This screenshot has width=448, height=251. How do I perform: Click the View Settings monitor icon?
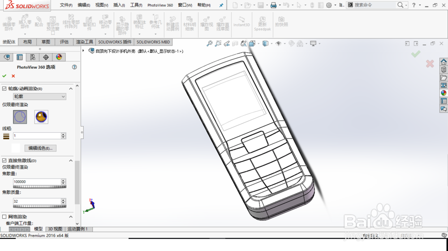[313, 43]
